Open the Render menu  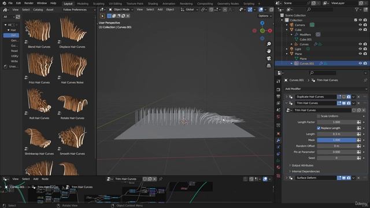pos(29,3)
